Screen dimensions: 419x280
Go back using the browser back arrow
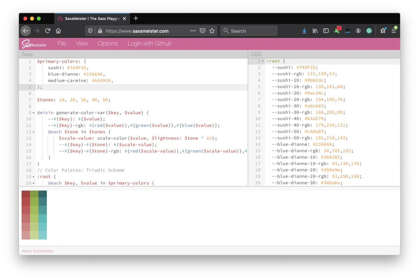pyautogui.click(x=25, y=31)
